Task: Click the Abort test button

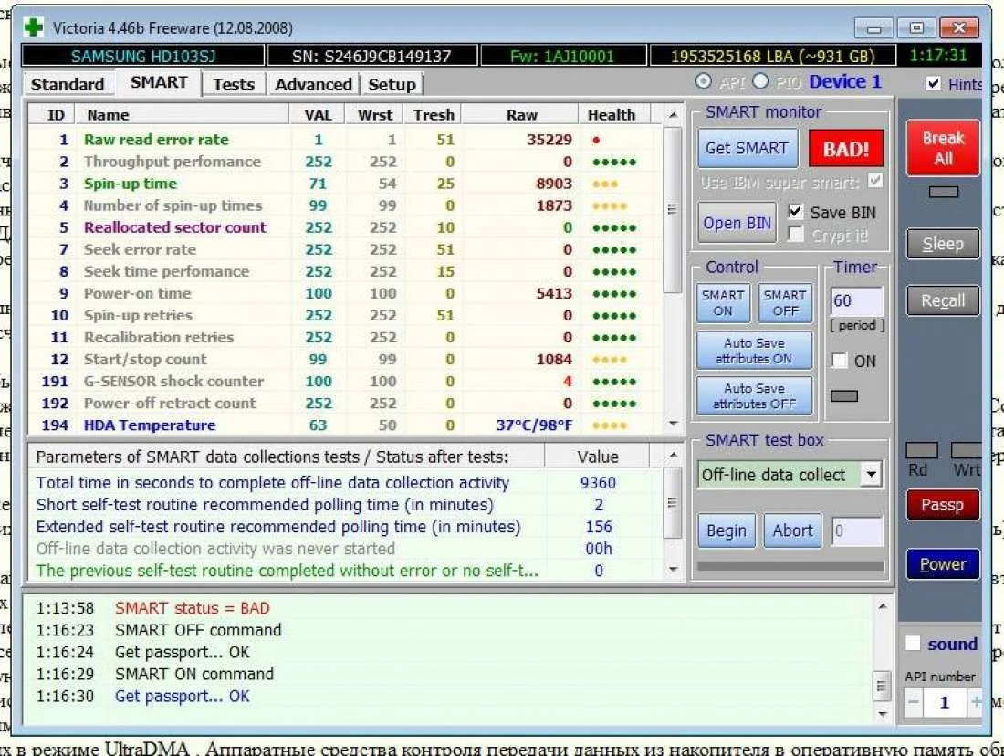Action: [792, 531]
